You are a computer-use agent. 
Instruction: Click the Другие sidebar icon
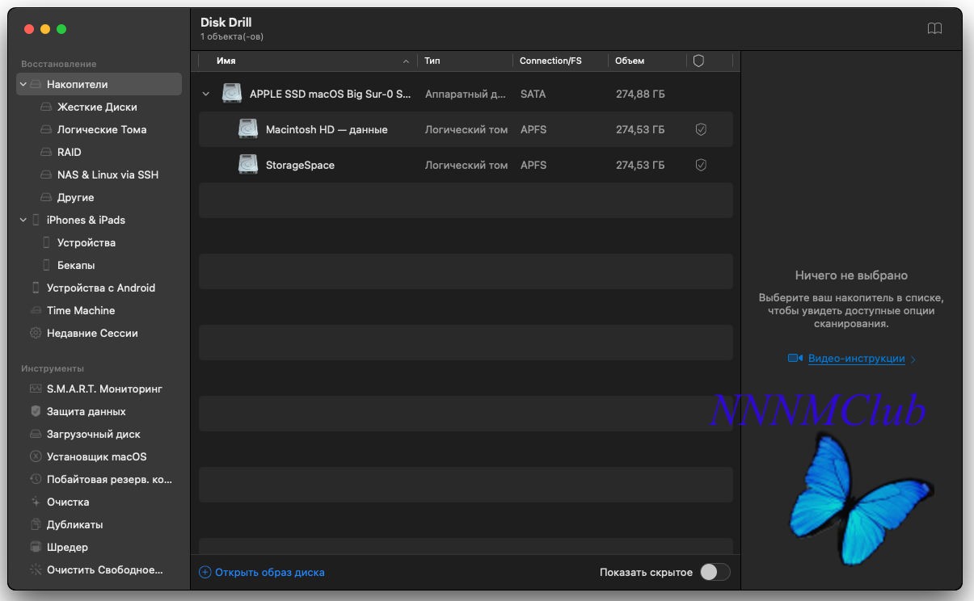46,197
